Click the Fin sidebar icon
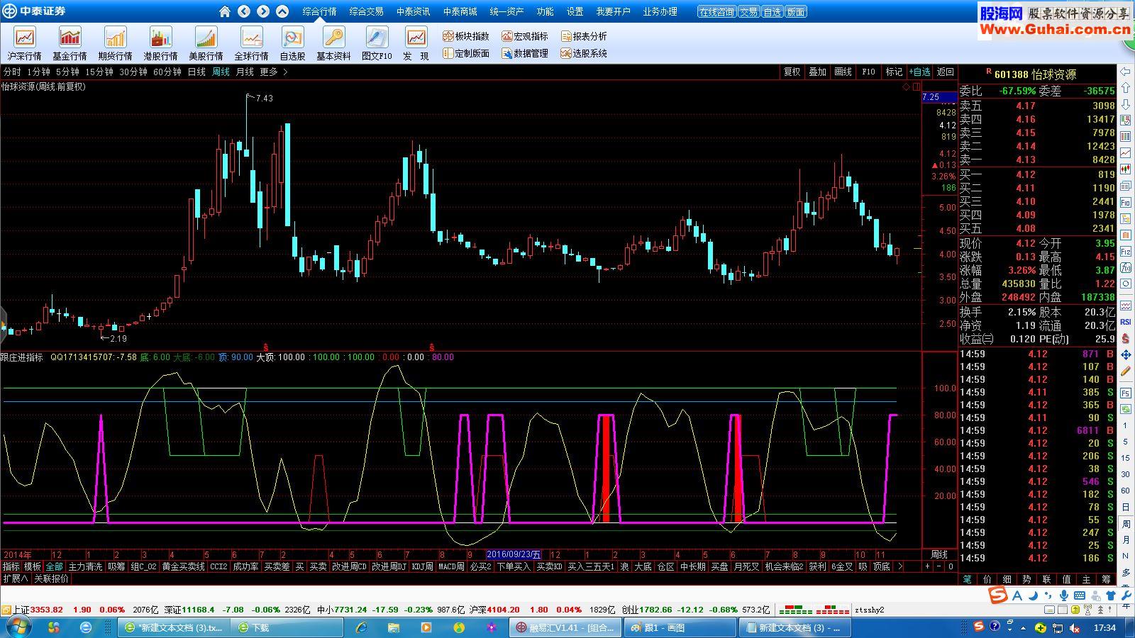Image resolution: width=1135 pixels, height=638 pixels. (x=1126, y=203)
